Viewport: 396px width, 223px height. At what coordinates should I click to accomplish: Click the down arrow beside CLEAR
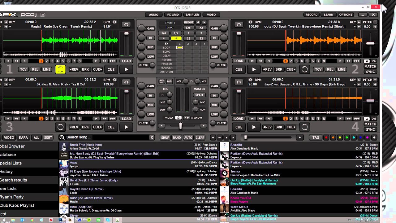(x=226, y=138)
